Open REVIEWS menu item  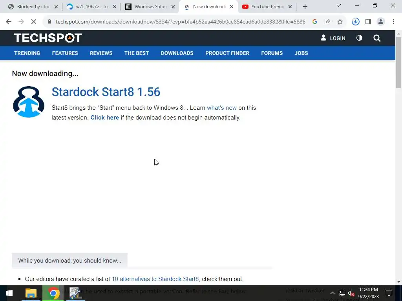(x=101, y=53)
